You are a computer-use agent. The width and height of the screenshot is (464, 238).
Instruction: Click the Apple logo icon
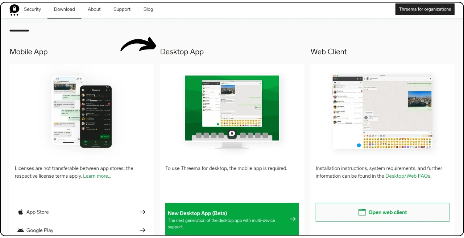click(21, 212)
